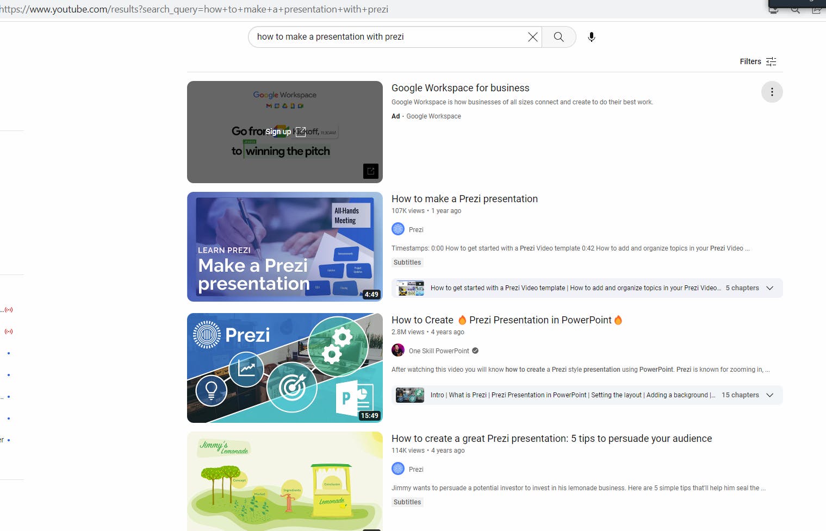Viewport: 826px width, 531px height.
Task: Open the video Prezi Presentation in PowerPoint
Action: point(507,320)
